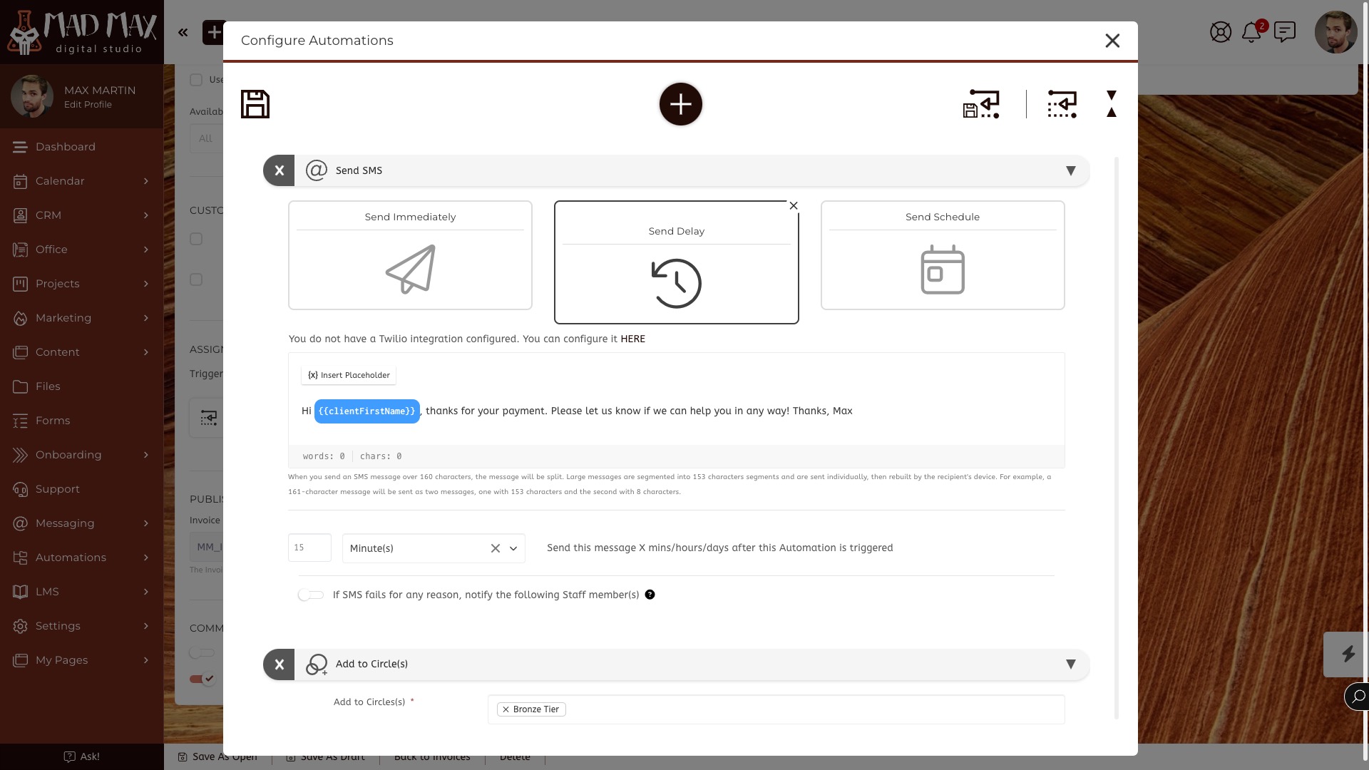
Task: Click the save floppy disk icon
Action: (255, 104)
